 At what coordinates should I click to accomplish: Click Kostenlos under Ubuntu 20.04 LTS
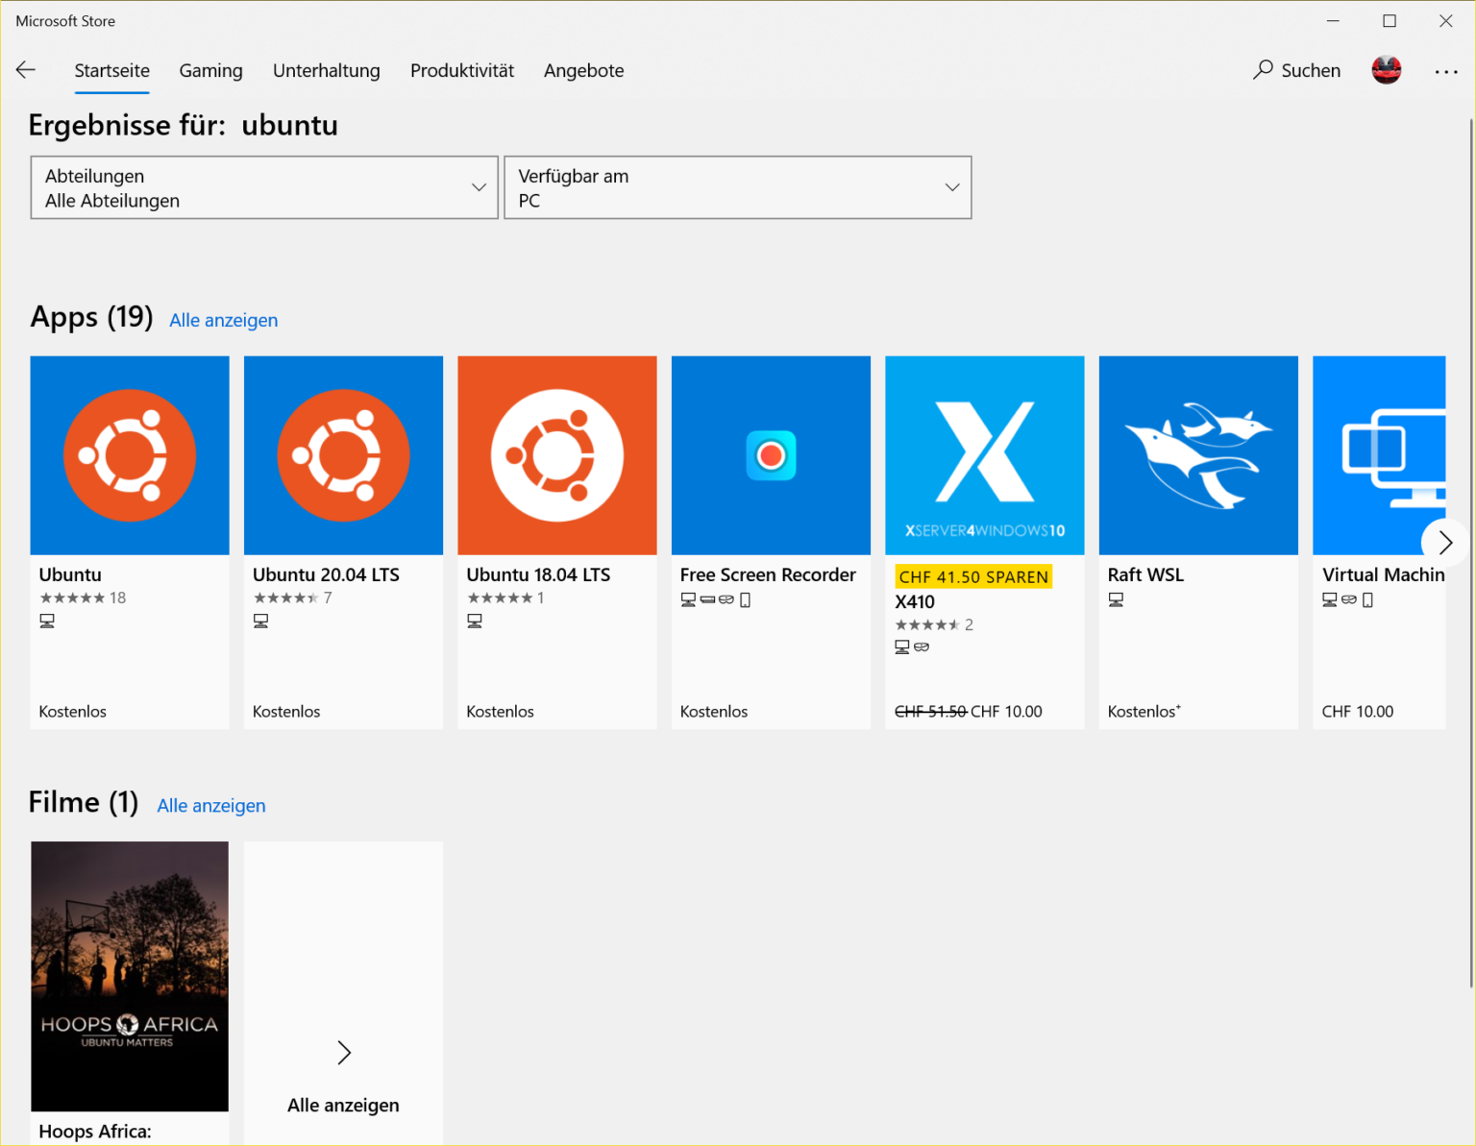click(x=286, y=711)
